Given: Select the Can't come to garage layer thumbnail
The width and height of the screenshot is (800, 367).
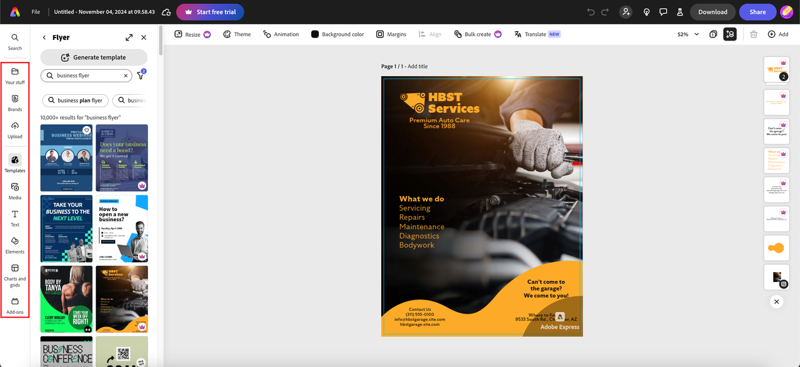Looking at the screenshot, I should point(776,131).
